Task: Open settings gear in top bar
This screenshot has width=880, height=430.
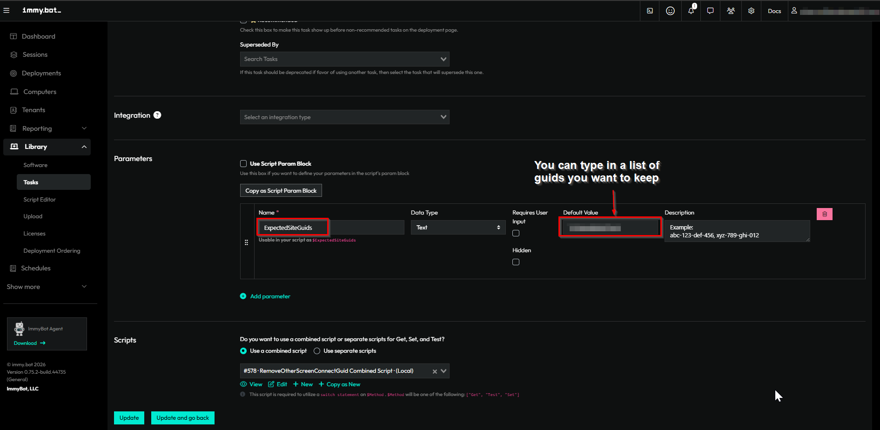Action: point(751,11)
